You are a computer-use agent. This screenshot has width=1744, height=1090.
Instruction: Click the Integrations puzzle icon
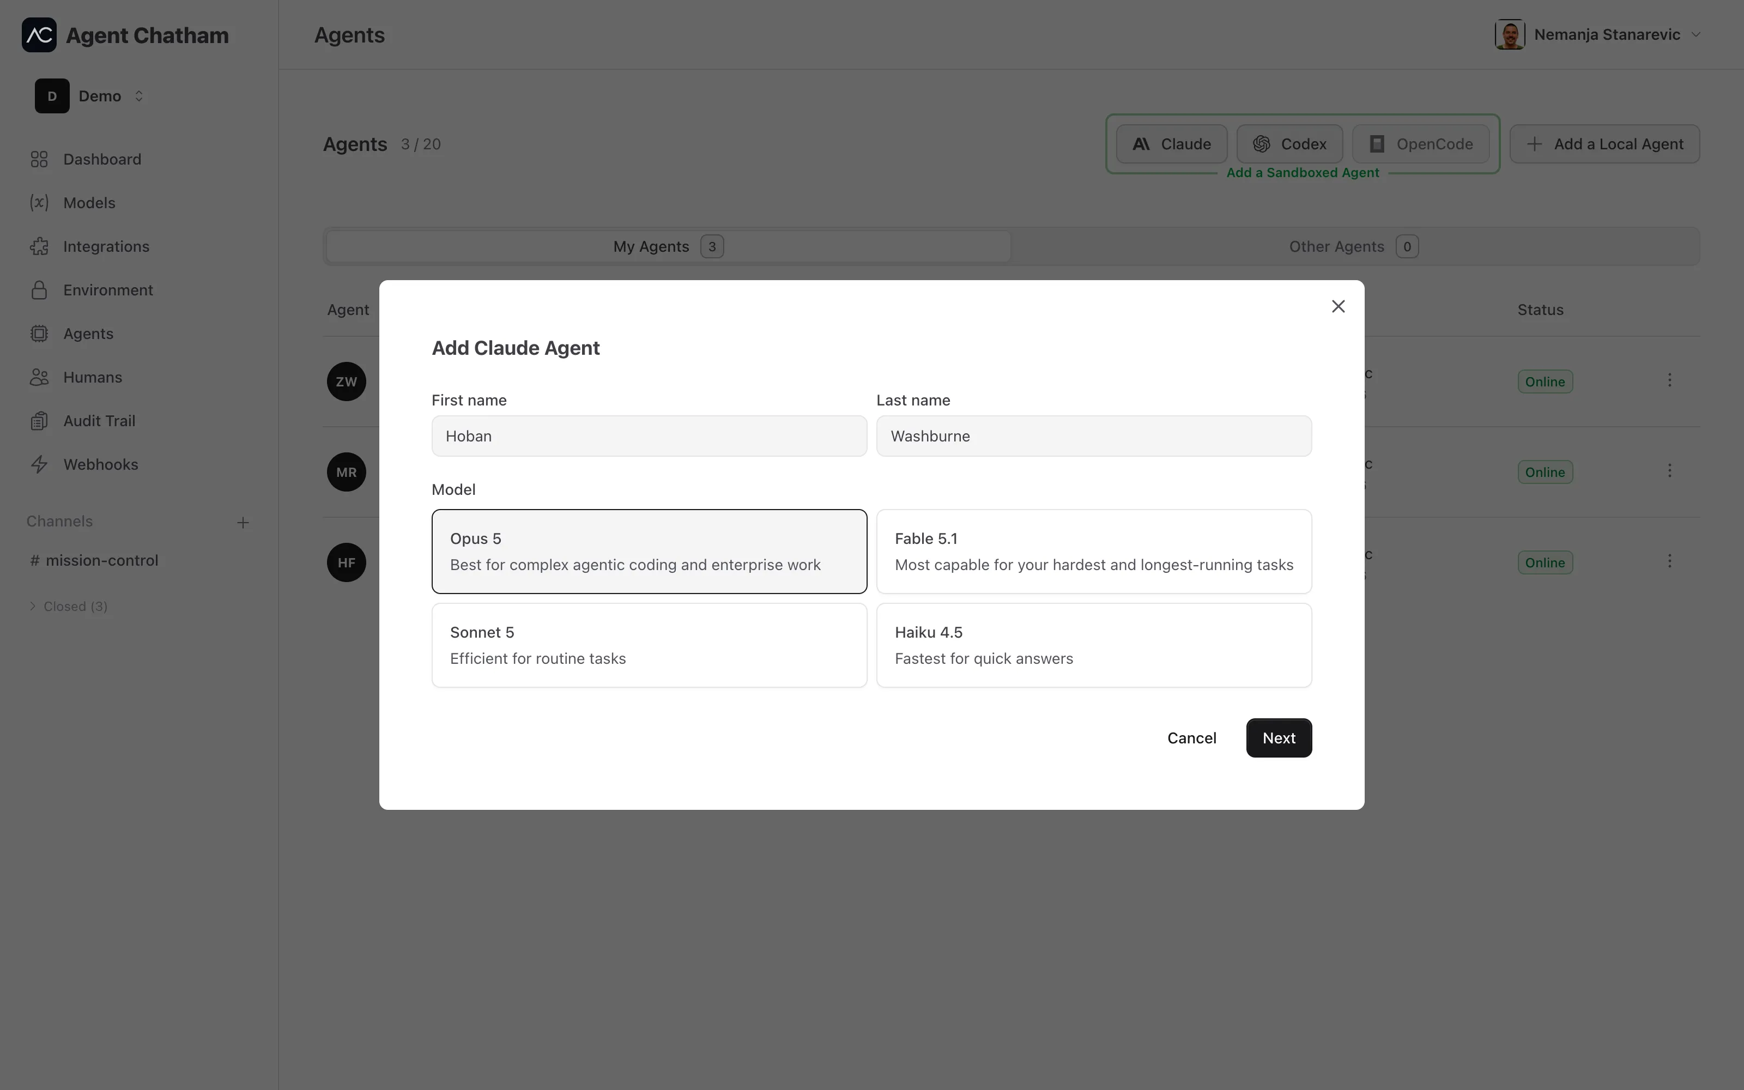[x=39, y=246]
